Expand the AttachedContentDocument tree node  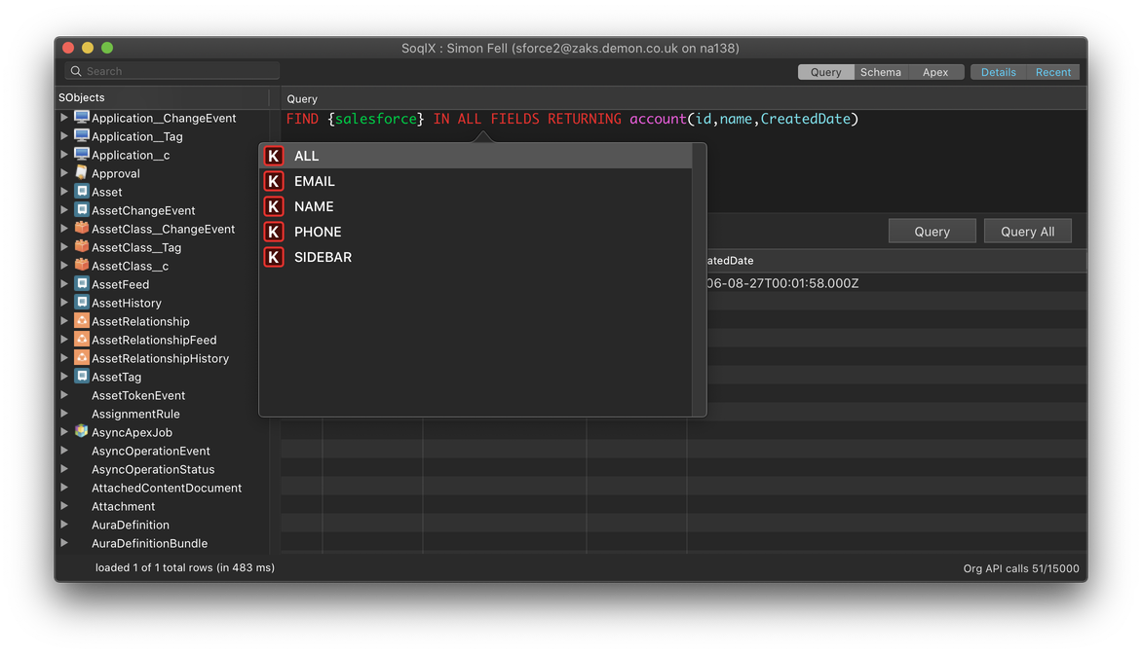tap(64, 488)
